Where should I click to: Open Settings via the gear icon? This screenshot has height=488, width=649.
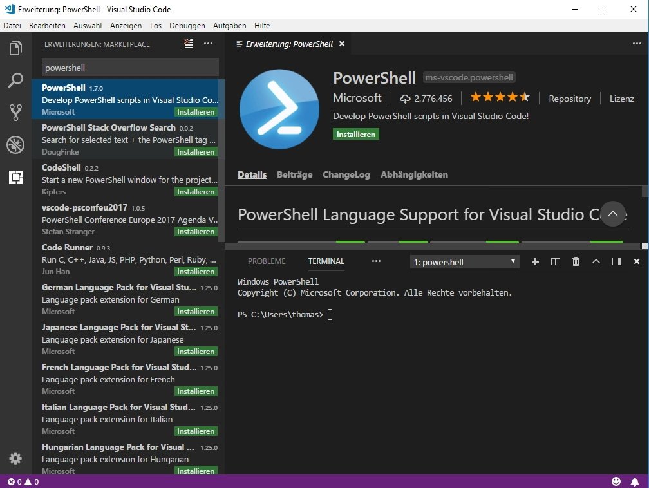click(15, 458)
